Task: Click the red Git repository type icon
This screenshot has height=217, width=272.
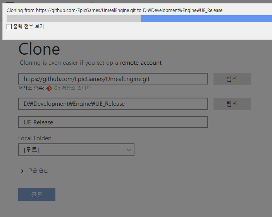Action: click(x=49, y=88)
